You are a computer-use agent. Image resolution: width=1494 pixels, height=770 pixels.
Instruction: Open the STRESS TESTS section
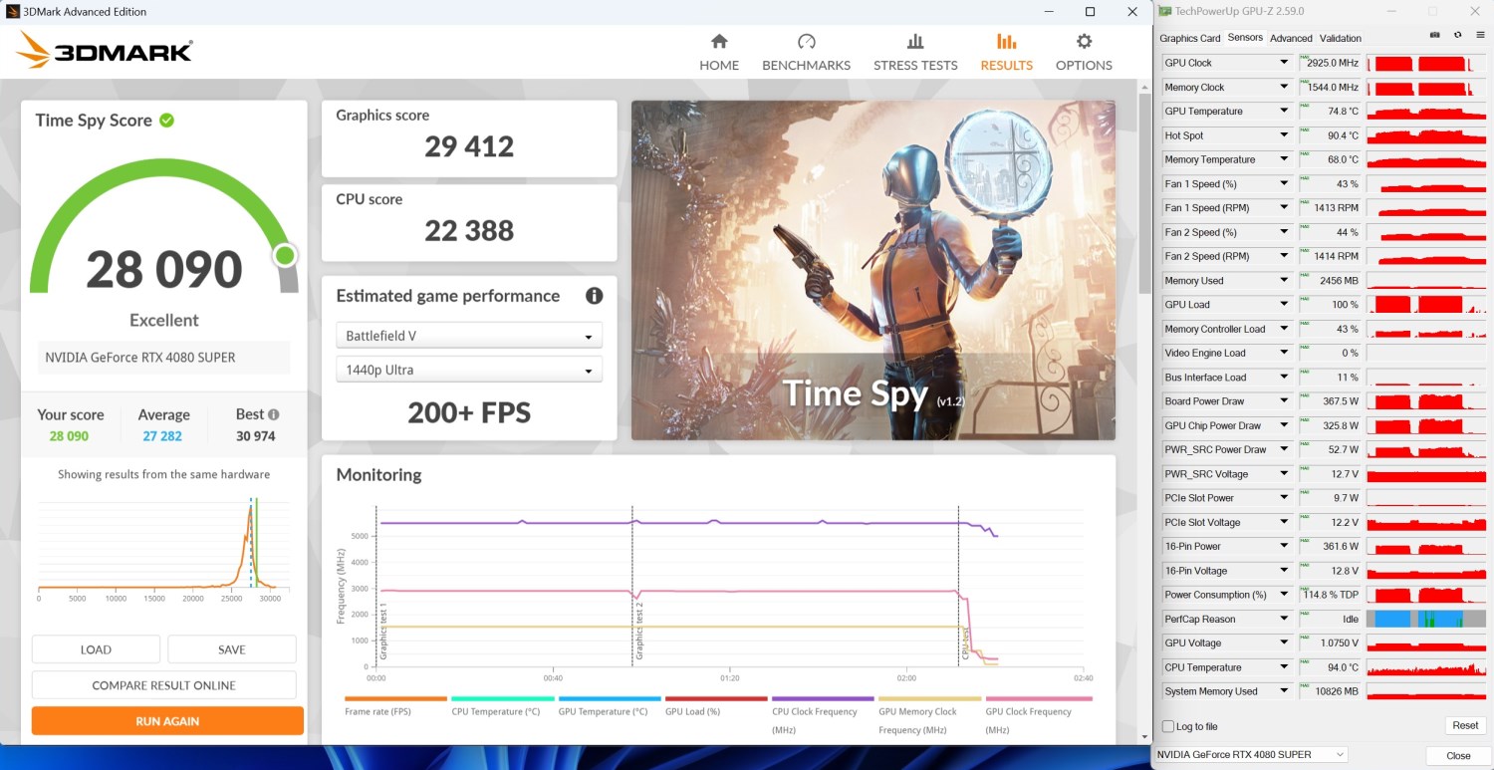(915, 53)
